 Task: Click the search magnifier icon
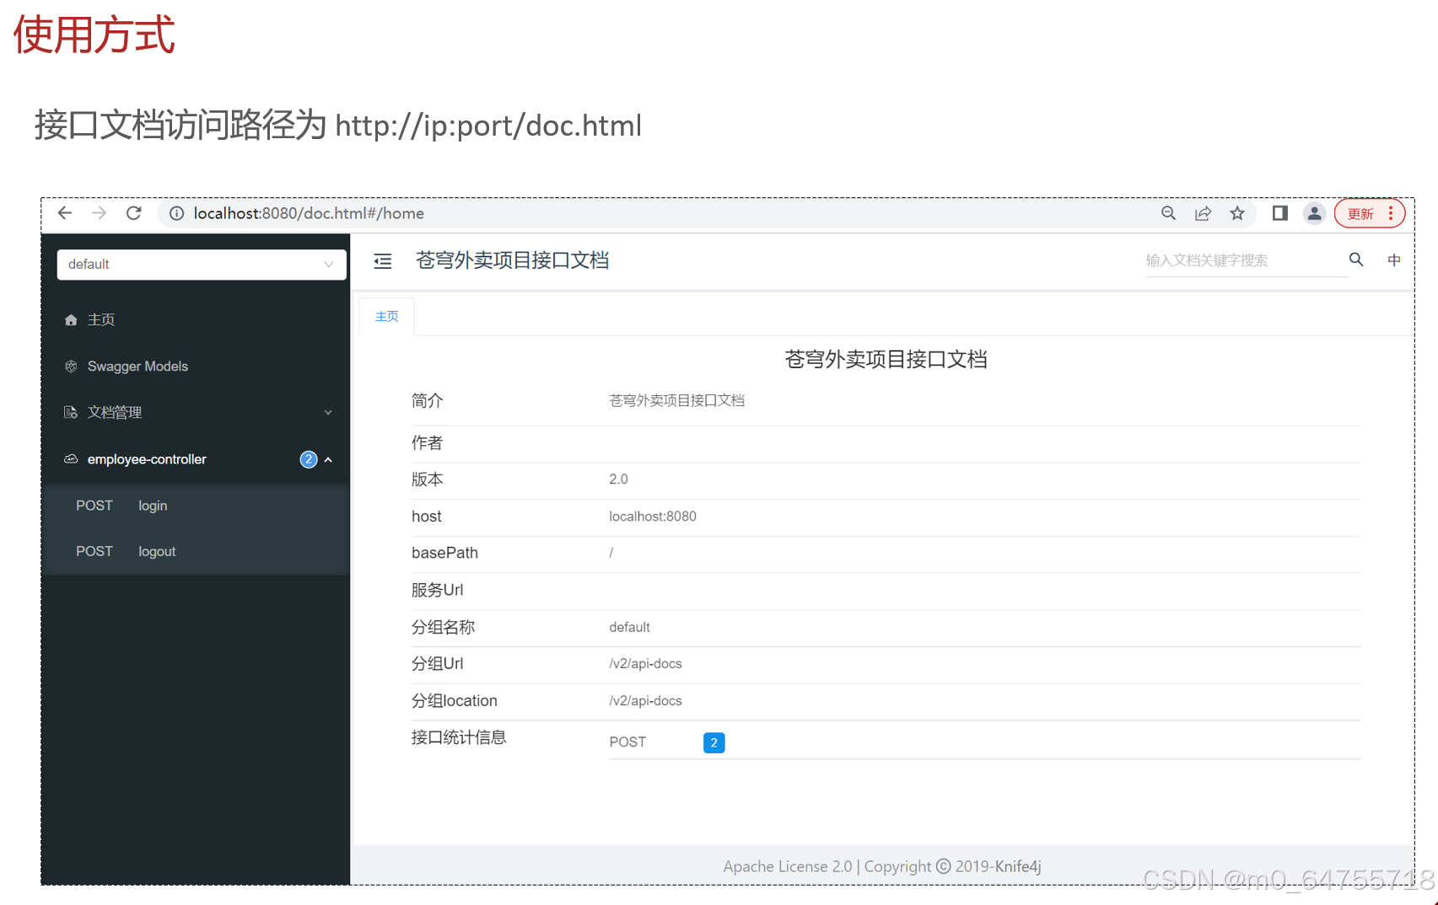(x=1355, y=260)
